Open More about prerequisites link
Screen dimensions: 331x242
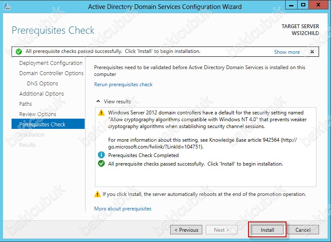[x=123, y=209]
